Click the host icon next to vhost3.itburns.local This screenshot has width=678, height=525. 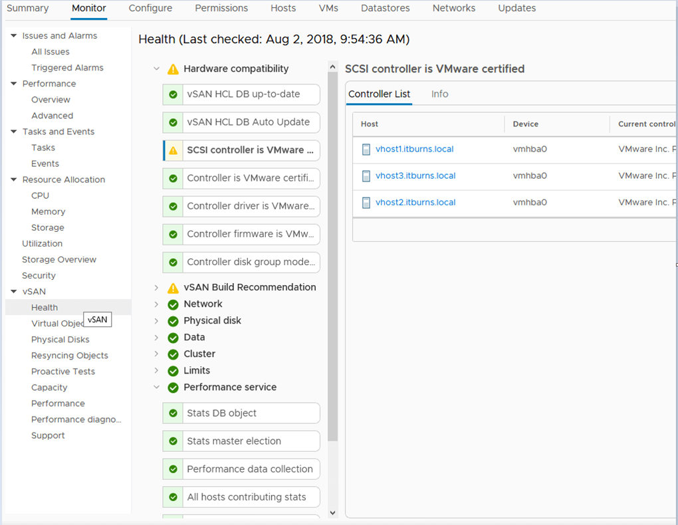pos(366,176)
